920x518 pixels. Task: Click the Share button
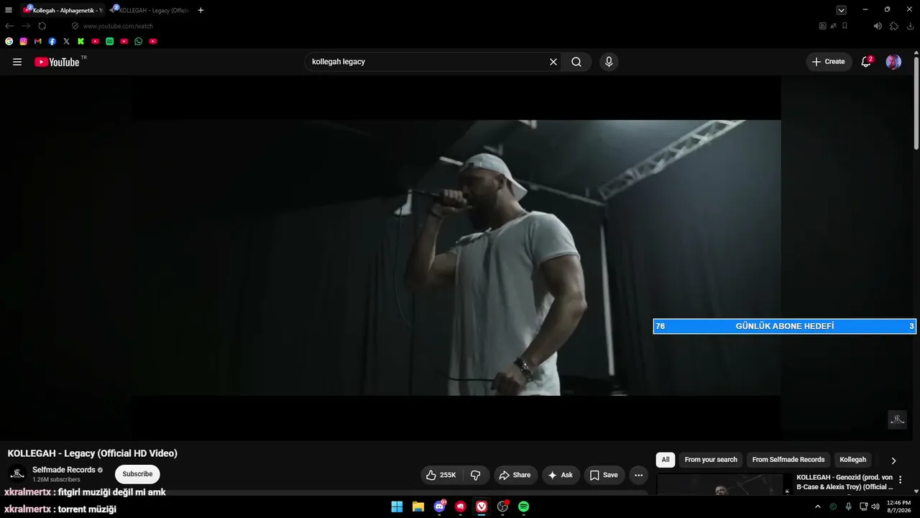(x=515, y=475)
